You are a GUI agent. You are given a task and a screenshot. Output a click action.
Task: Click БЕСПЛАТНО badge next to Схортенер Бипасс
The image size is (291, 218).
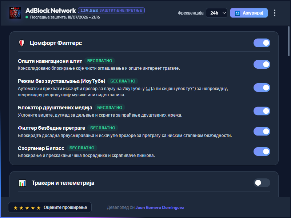point(82,148)
